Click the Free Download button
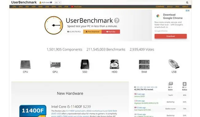 tap(92, 32)
